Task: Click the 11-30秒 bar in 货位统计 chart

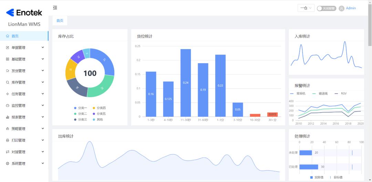Action: click(185, 83)
